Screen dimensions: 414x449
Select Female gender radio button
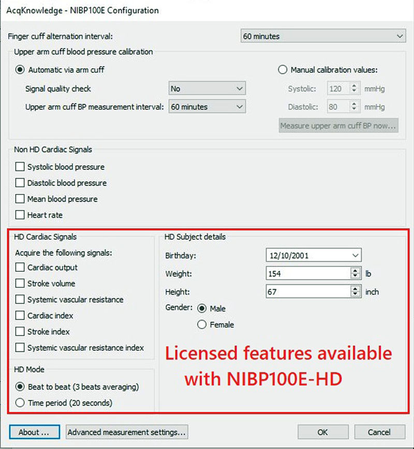(x=202, y=325)
